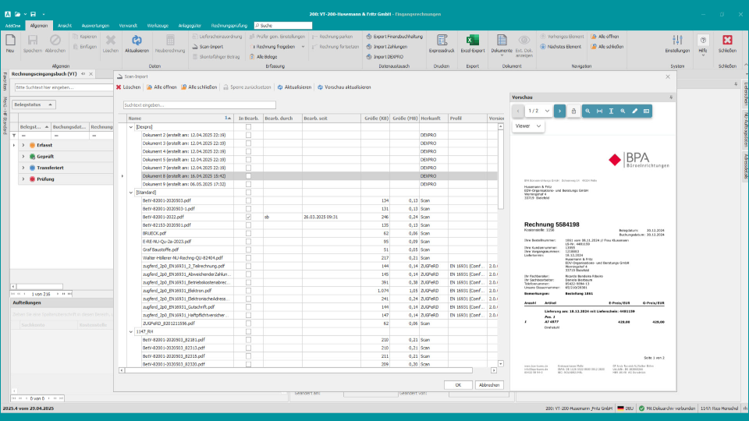The image size is (749, 421).
Task: Click Vorschau aktualisieren to refresh the preview
Action: [347, 87]
